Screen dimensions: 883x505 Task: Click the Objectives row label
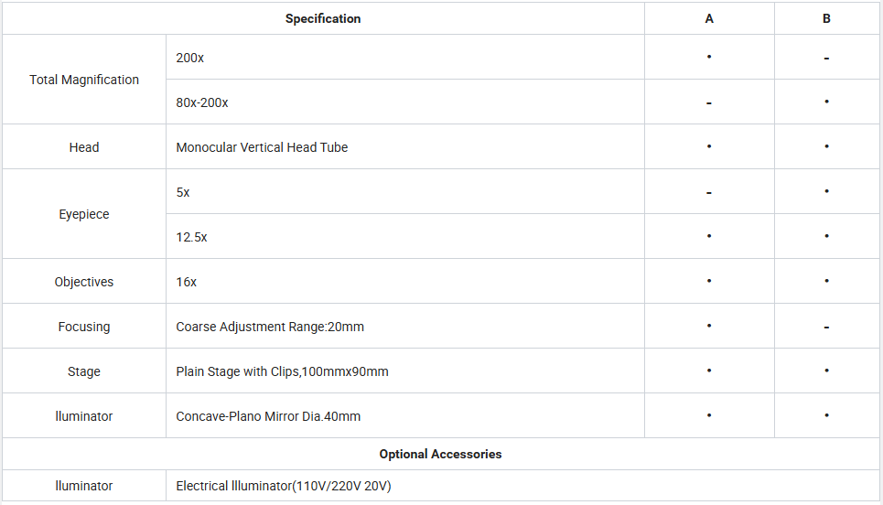coord(84,282)
